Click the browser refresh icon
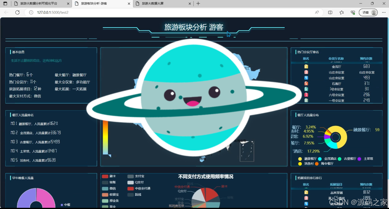Image resolution: width=389 pixels, height=209 pixels. tap(17, 12)
